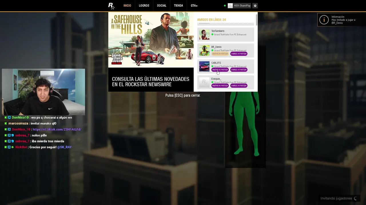This screenshot has width=366, height=205.
Task: Open Ezequie_'s Rockstar placeholder avatar
Action: click(204, 82)
